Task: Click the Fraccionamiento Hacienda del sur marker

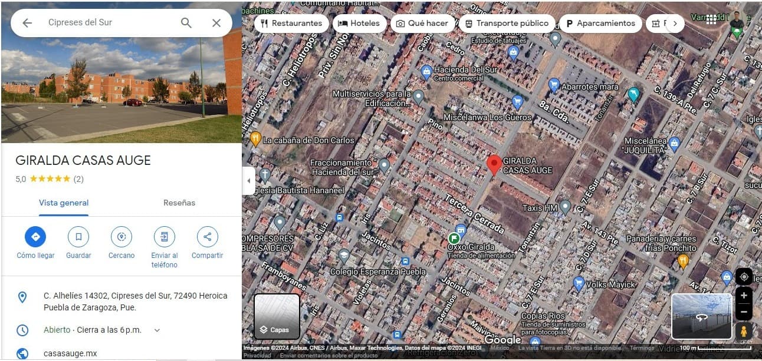Action: (385, 165)
